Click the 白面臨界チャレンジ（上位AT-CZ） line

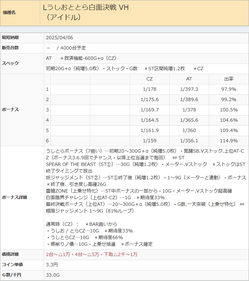tap(105, 198)
